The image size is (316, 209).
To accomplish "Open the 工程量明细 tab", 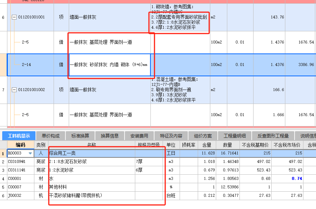I will [x=235, y=136].
